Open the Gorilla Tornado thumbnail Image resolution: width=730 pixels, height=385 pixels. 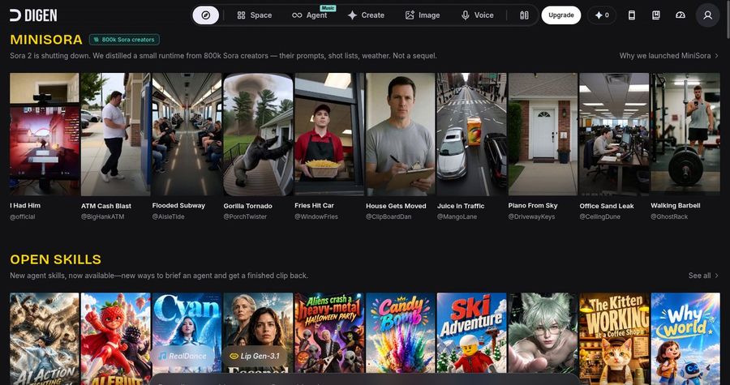(259, 135)
